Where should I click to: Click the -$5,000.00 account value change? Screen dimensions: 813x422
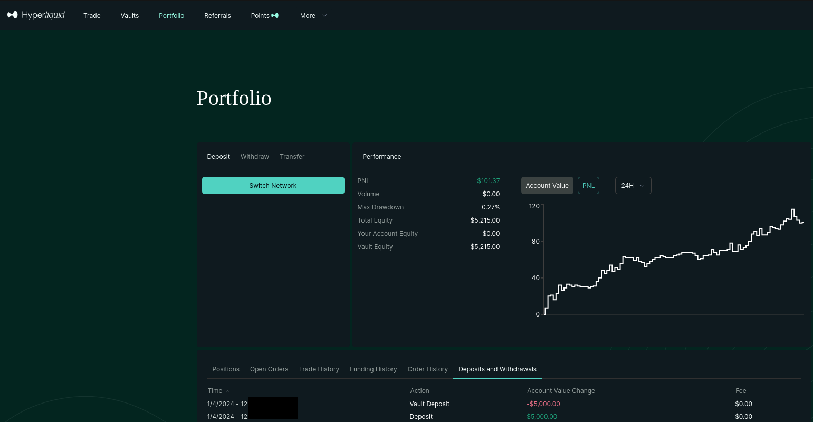tap(543, 404)
